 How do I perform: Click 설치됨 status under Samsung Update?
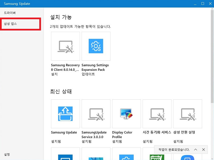click(x=56, y=141)
